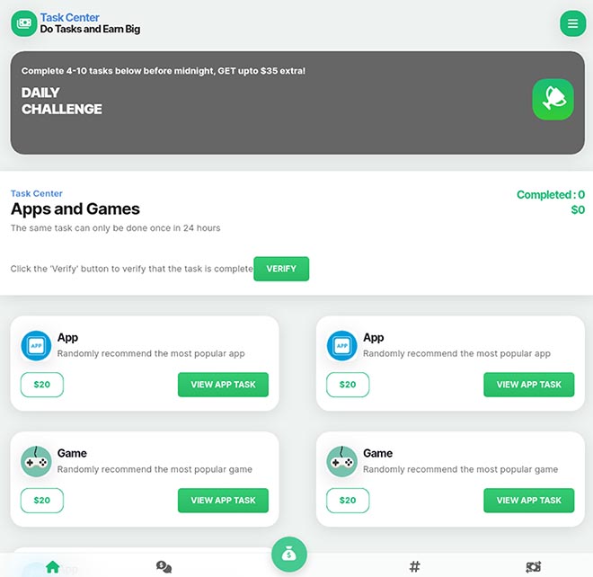Click the blue Task Center header title
This screenshot has height=577, width=593.
69,17
